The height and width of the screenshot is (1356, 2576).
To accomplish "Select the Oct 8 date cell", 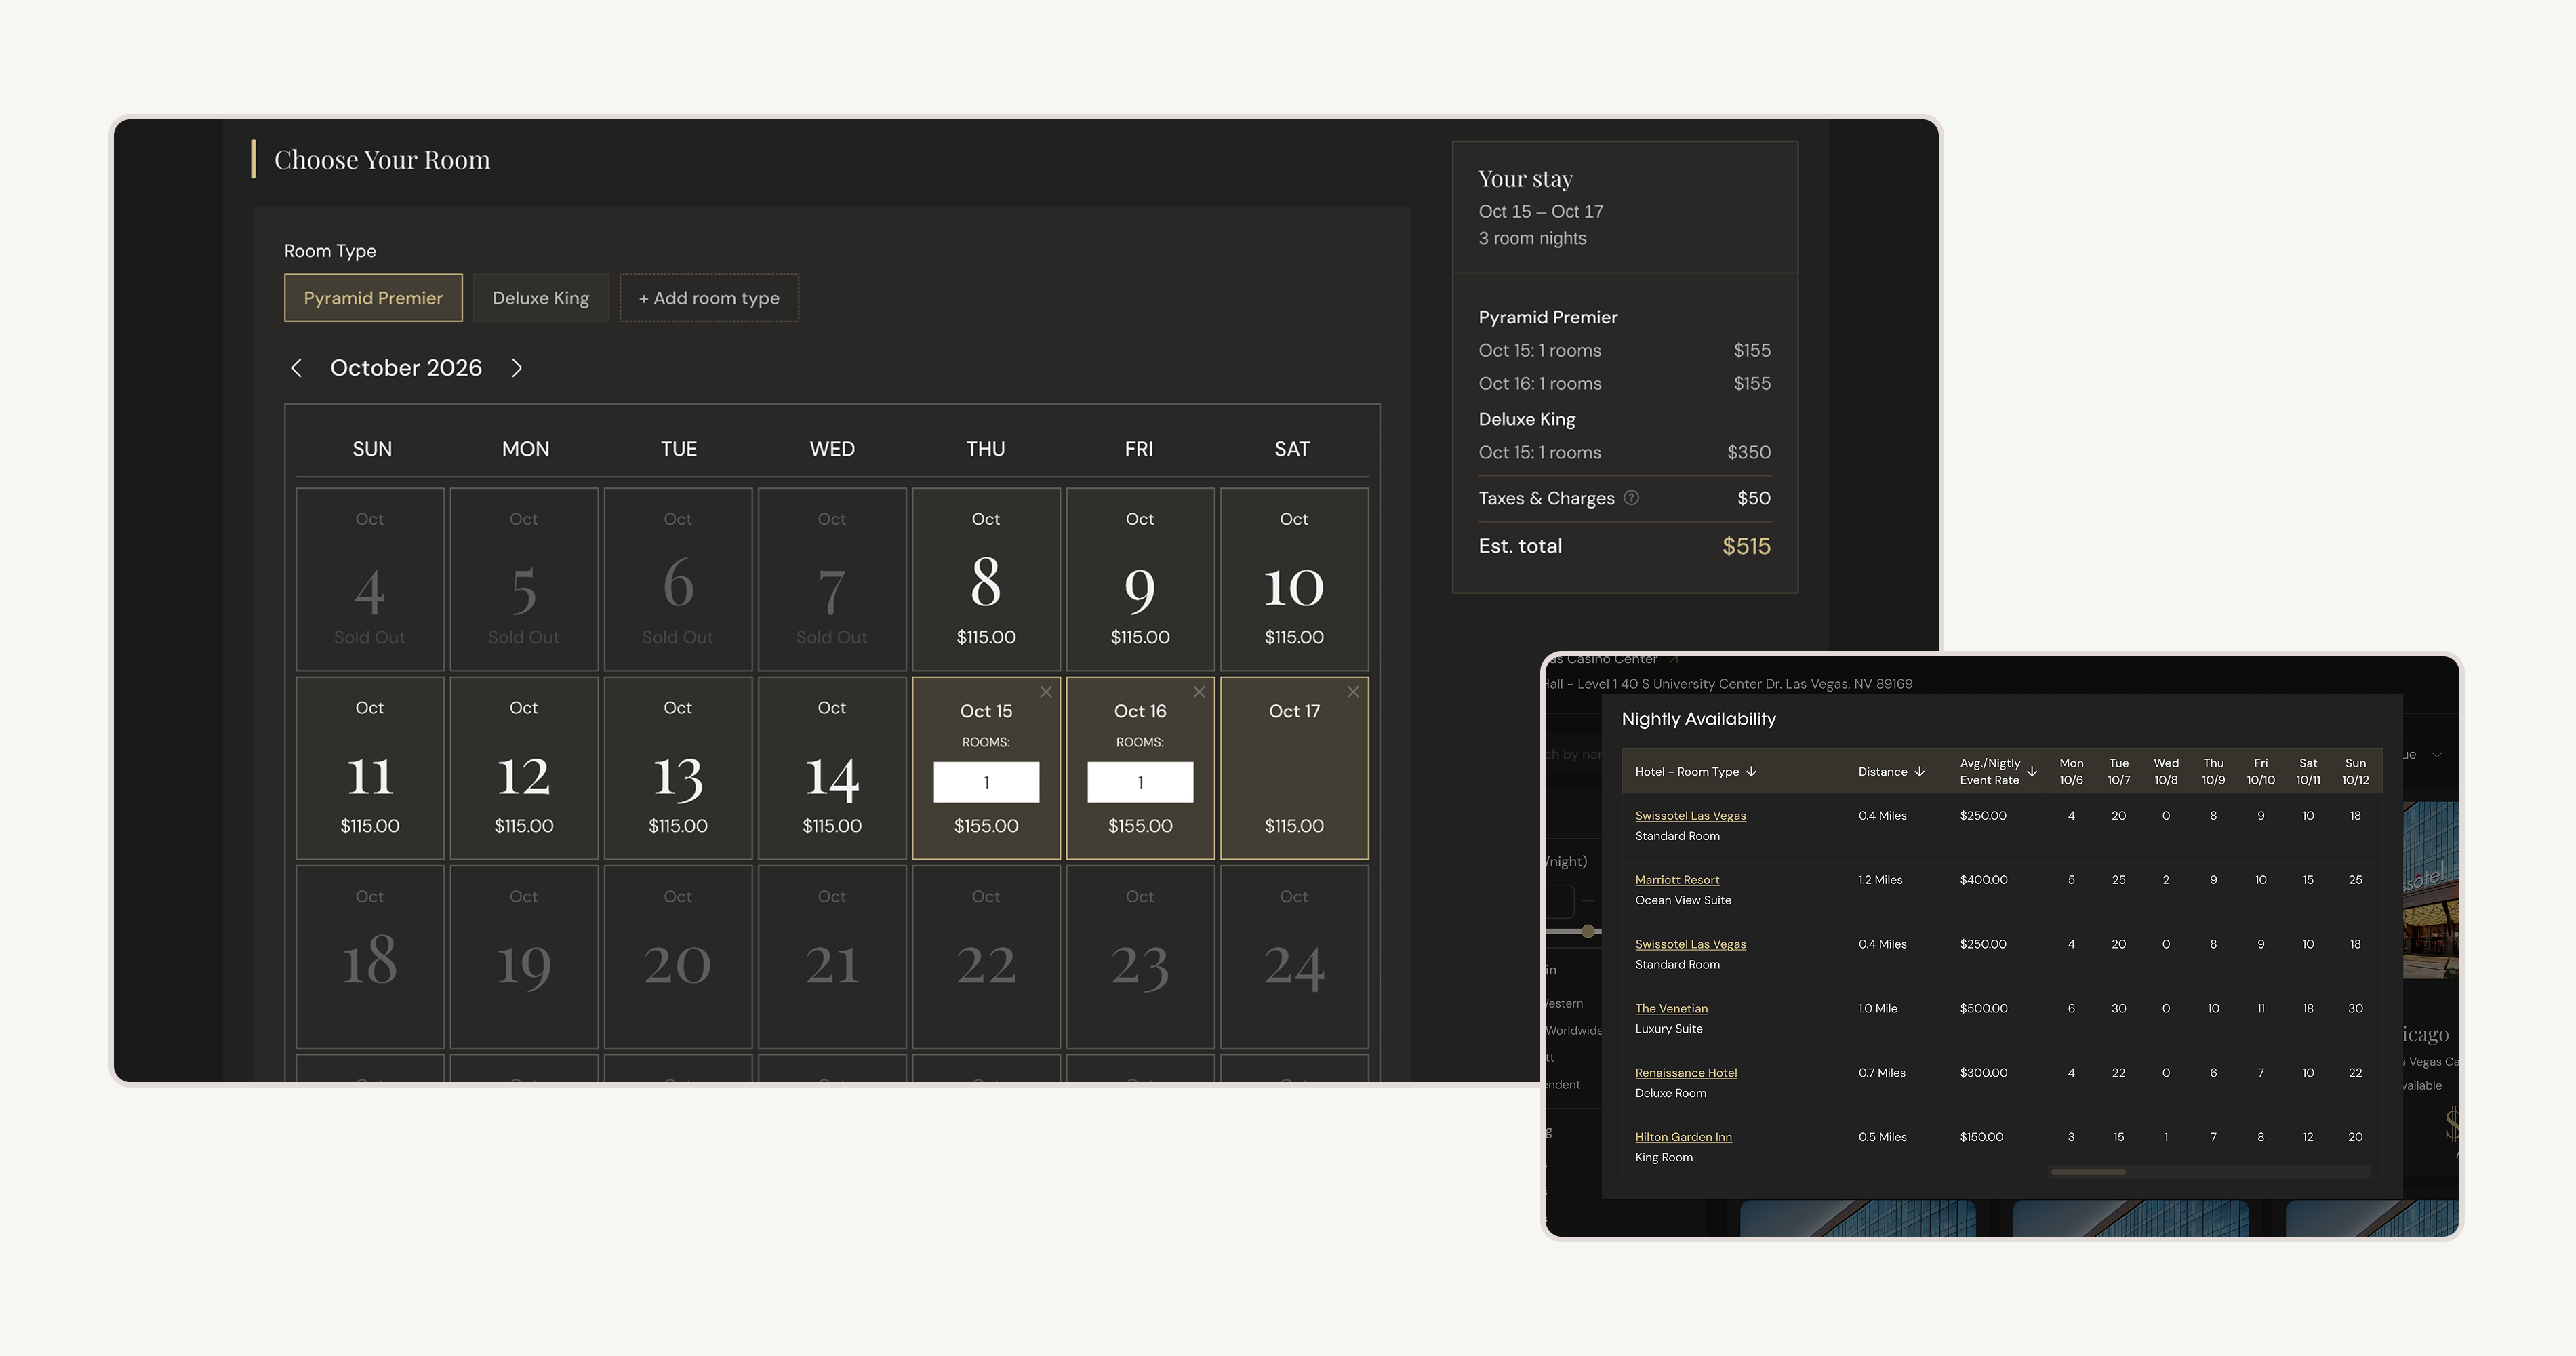I will (x=986, y=579).
